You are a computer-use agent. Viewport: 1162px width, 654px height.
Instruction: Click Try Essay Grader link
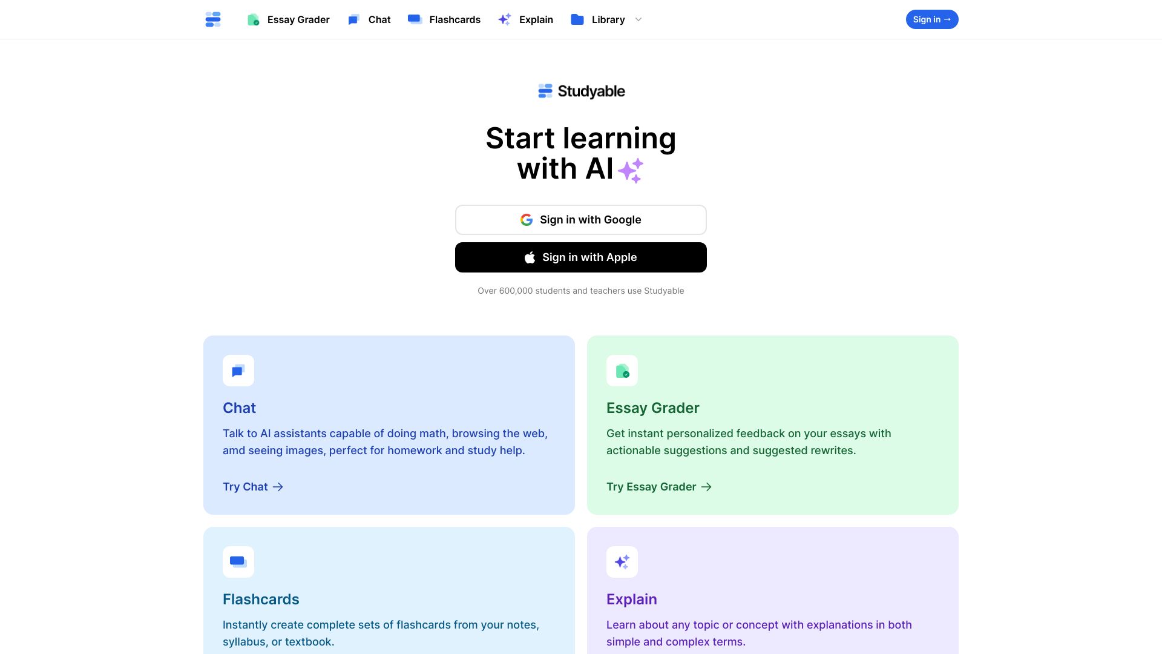pos(659,486)
